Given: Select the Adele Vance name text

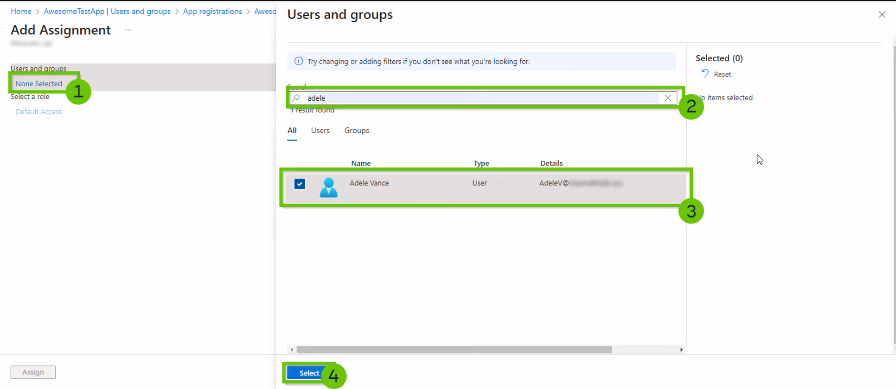Looking at the screenshot, I should (x=369, y=183).
